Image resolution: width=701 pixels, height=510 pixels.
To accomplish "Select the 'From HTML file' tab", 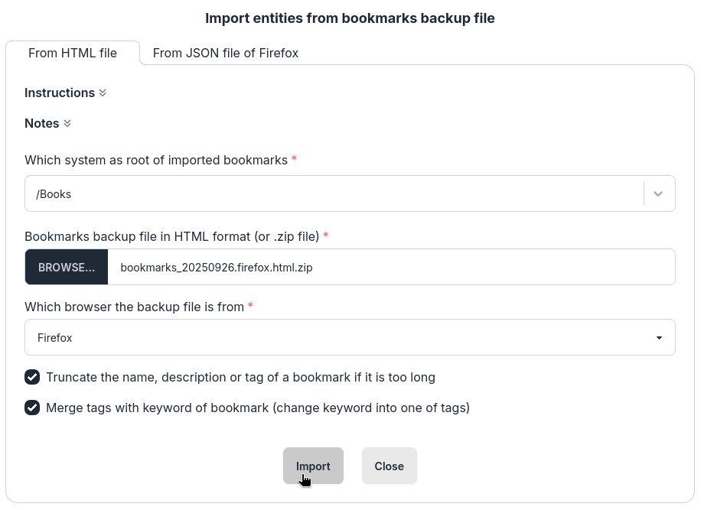I will (73, 54).
